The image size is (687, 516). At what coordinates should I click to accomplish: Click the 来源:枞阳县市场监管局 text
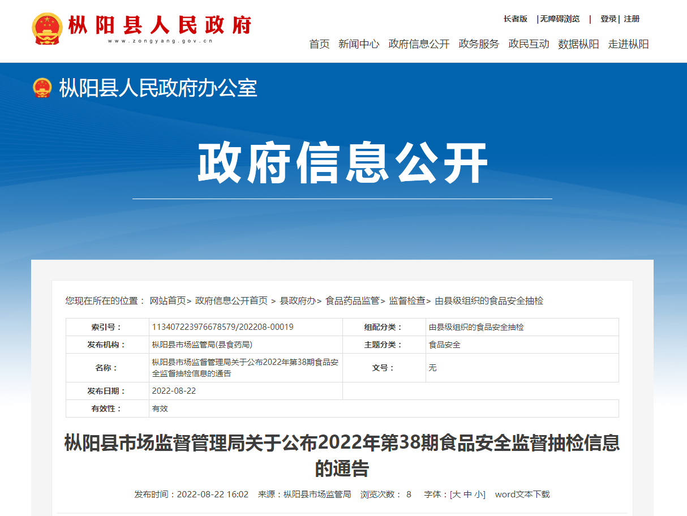click(304, 494)
